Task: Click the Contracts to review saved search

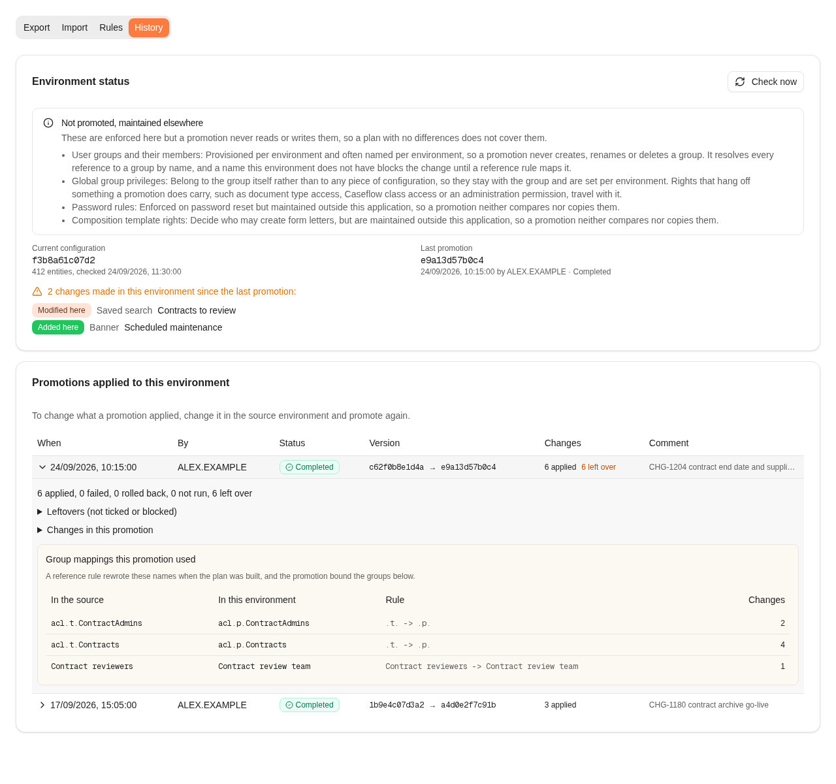Action: tap(197, 310)
